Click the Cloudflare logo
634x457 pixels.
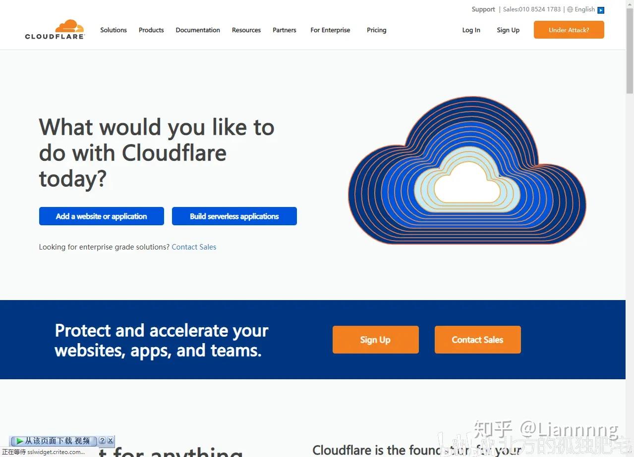point(55,29)
